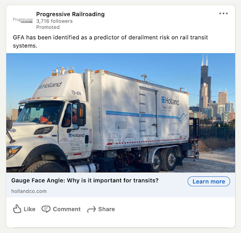
Task: Open the Progressive Railroading company name link
Action: (x=70, y=14)
